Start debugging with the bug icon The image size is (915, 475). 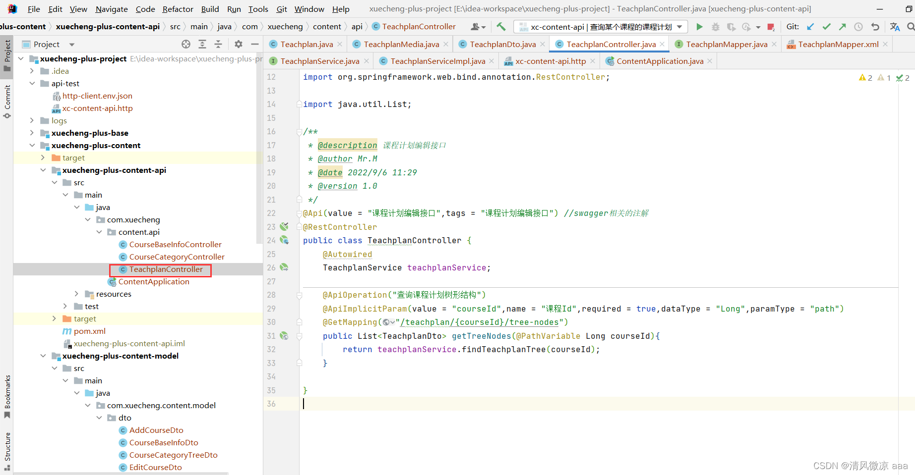point(715,27)
